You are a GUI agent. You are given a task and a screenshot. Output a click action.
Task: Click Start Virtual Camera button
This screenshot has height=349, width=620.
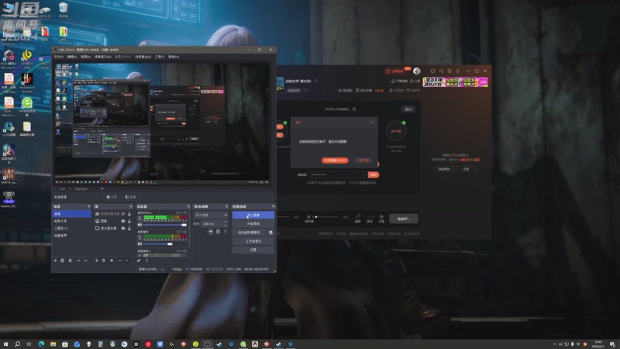point(250,233)
